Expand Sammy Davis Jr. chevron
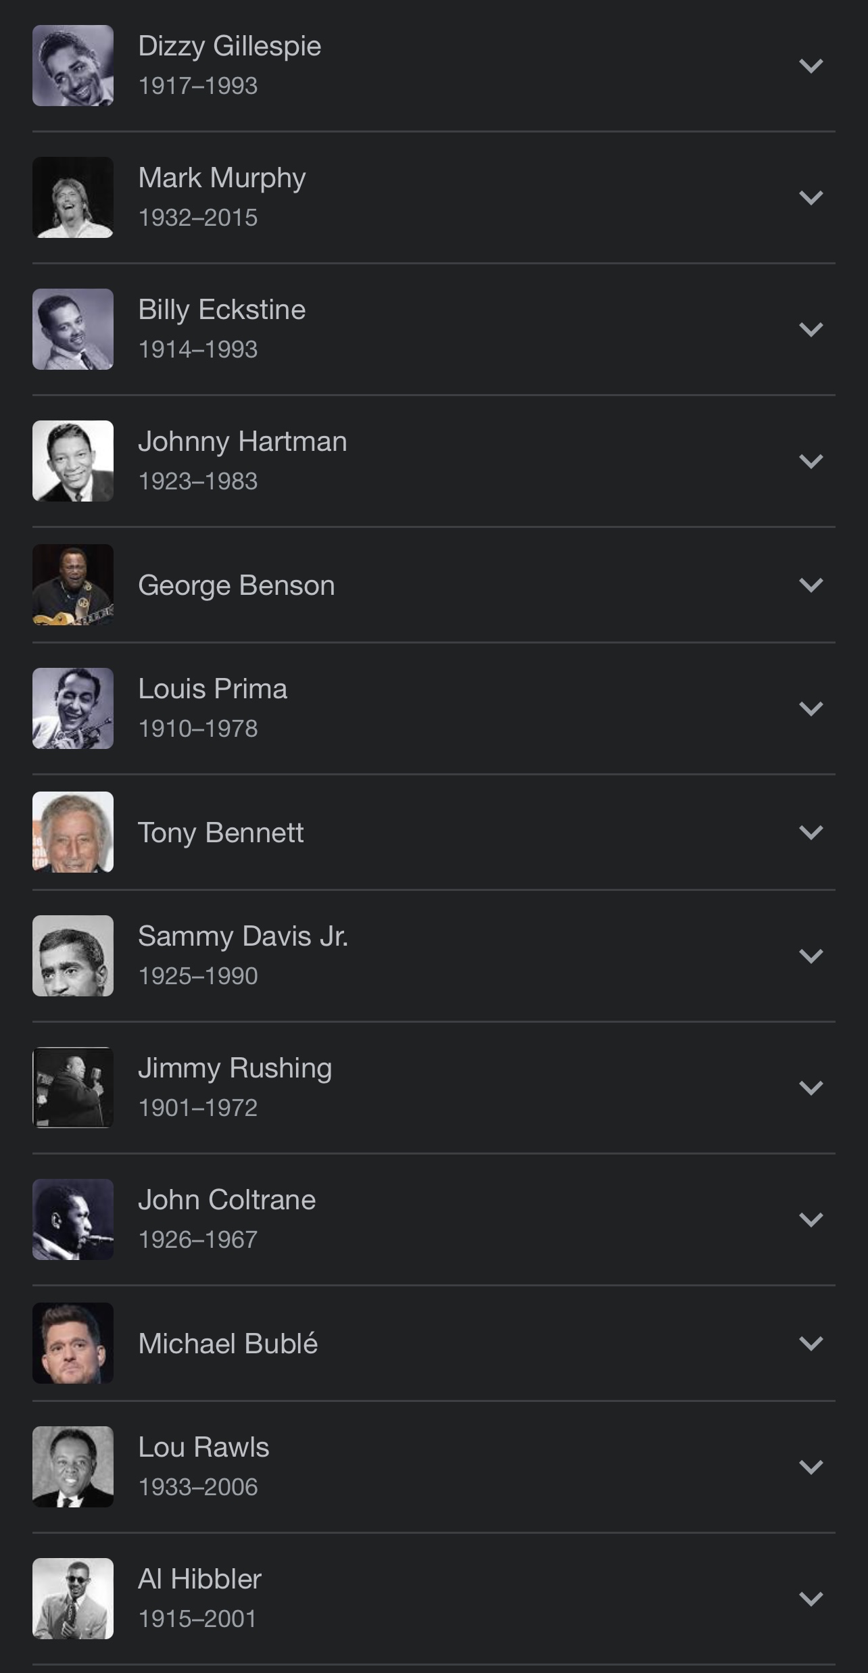The height and width of the screenshot is (1673, 868). pos(811,956)
